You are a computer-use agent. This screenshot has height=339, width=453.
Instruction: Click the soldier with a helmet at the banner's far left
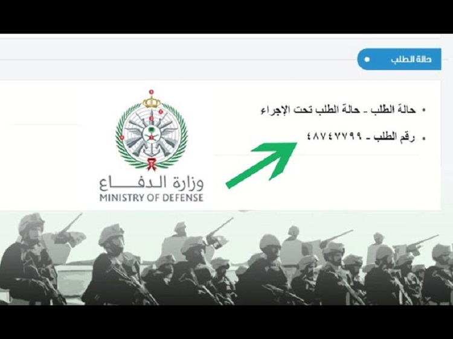[x=29, y=259]
